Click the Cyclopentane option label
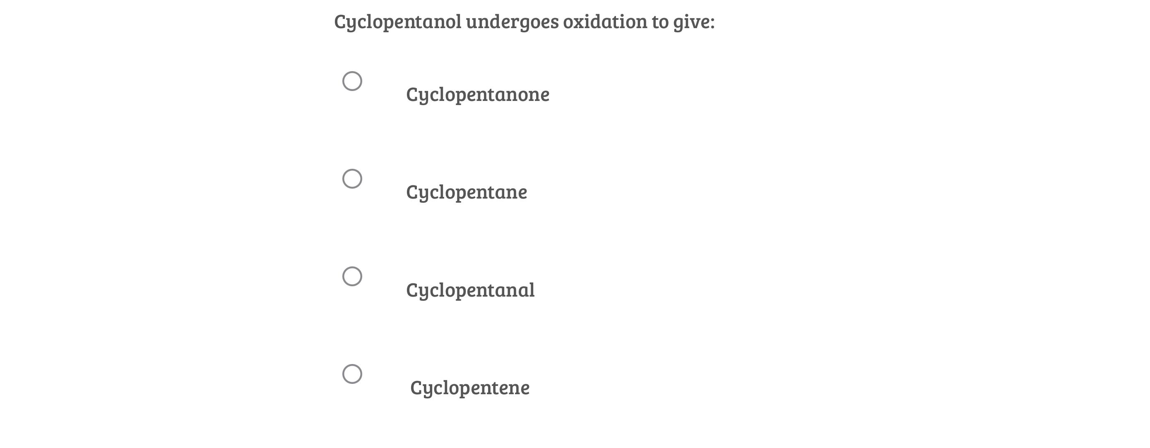Image resolution: width=1150 pixels, height=448 pixels. [467, 192]
